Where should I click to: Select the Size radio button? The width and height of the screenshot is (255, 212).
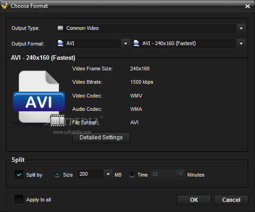tap(57, 175)
